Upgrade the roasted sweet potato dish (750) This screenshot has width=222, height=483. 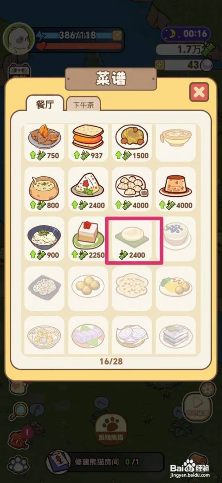click(44, 142)
